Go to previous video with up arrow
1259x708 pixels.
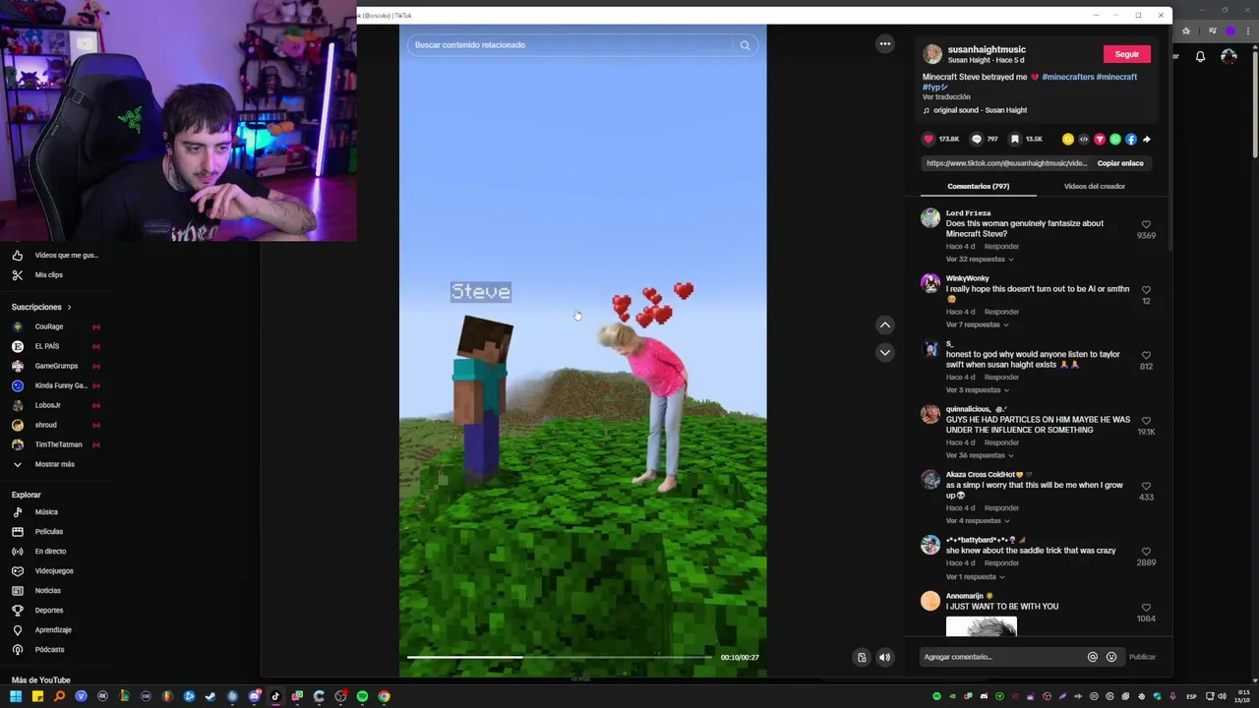click(x=885, y=324)
